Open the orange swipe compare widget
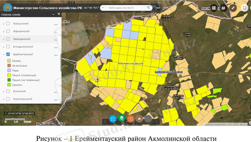The image size is (251, 142). 131,119
